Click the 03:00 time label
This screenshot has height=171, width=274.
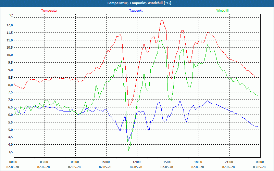tap(45, 162)
